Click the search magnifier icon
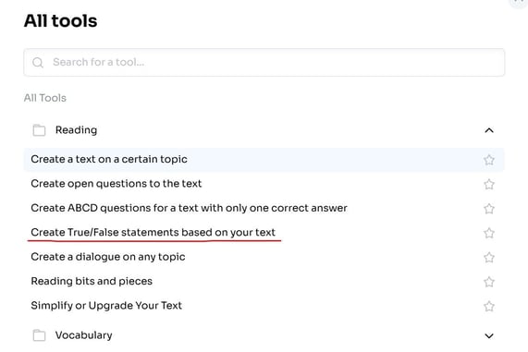This screenshot has width=528, height=352. click(38, 62)
